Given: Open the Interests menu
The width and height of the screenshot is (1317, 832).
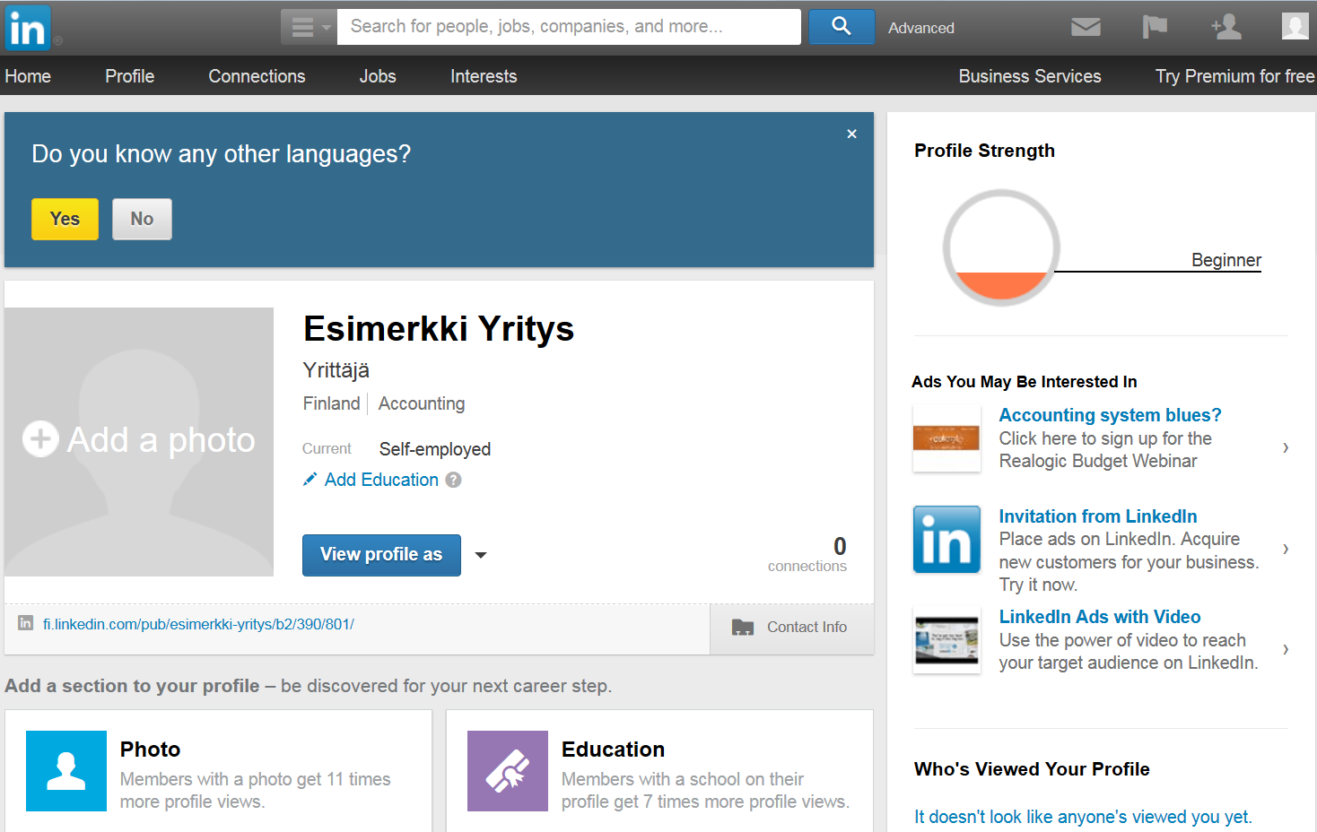Looking at the screenshot, I should tap(484, 76).
